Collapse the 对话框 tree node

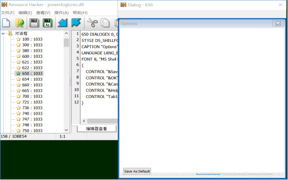3,33
